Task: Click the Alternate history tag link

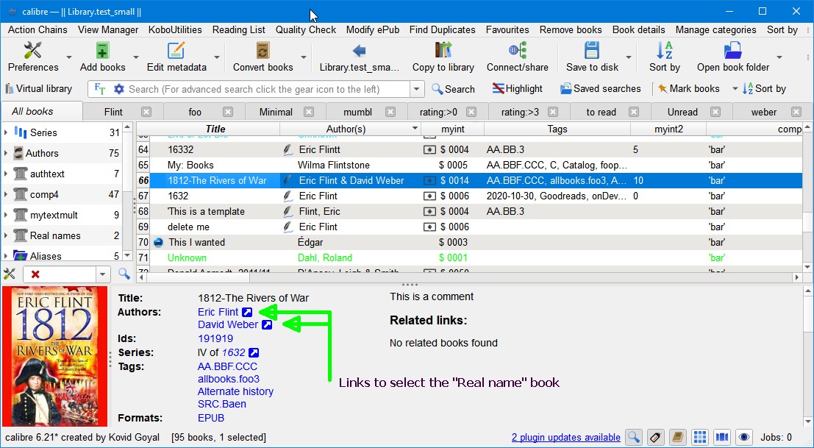Action: tap(235, 391)
